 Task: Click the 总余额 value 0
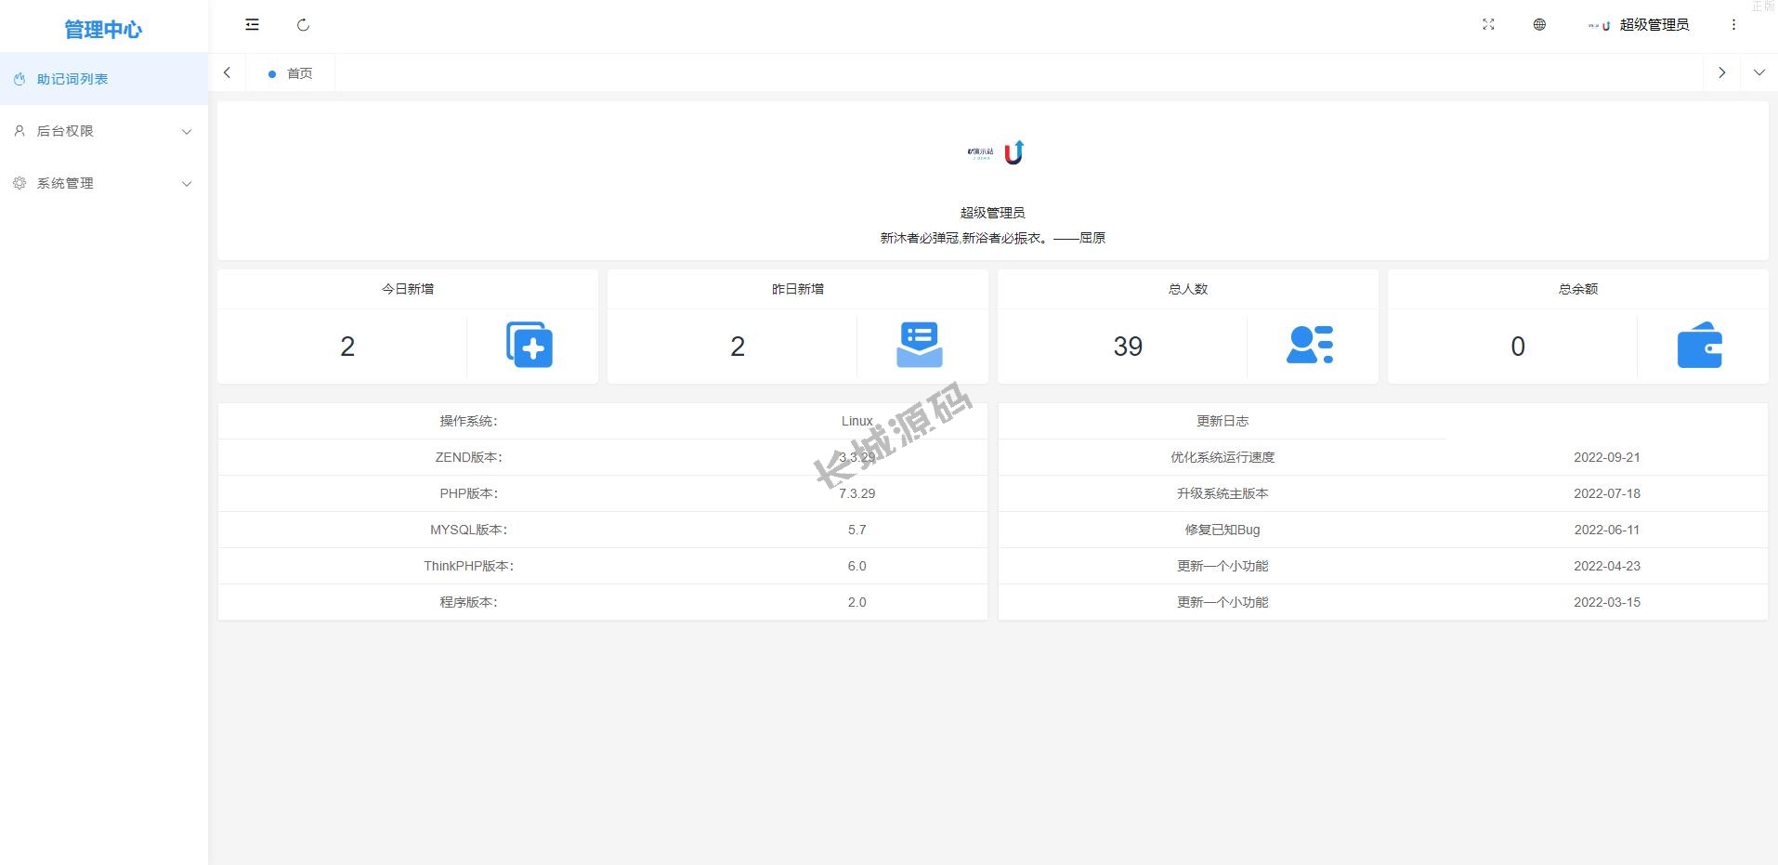(x=1518, y=347)
